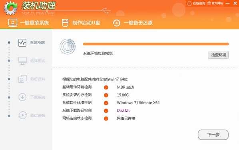Click the 网络连接状态检测 check mark
Screen dimensions: 239x150
(x=106, y=118)
